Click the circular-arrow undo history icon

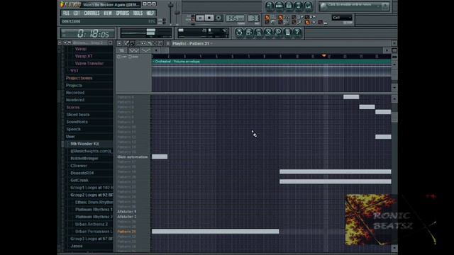(x=239, y=33)
